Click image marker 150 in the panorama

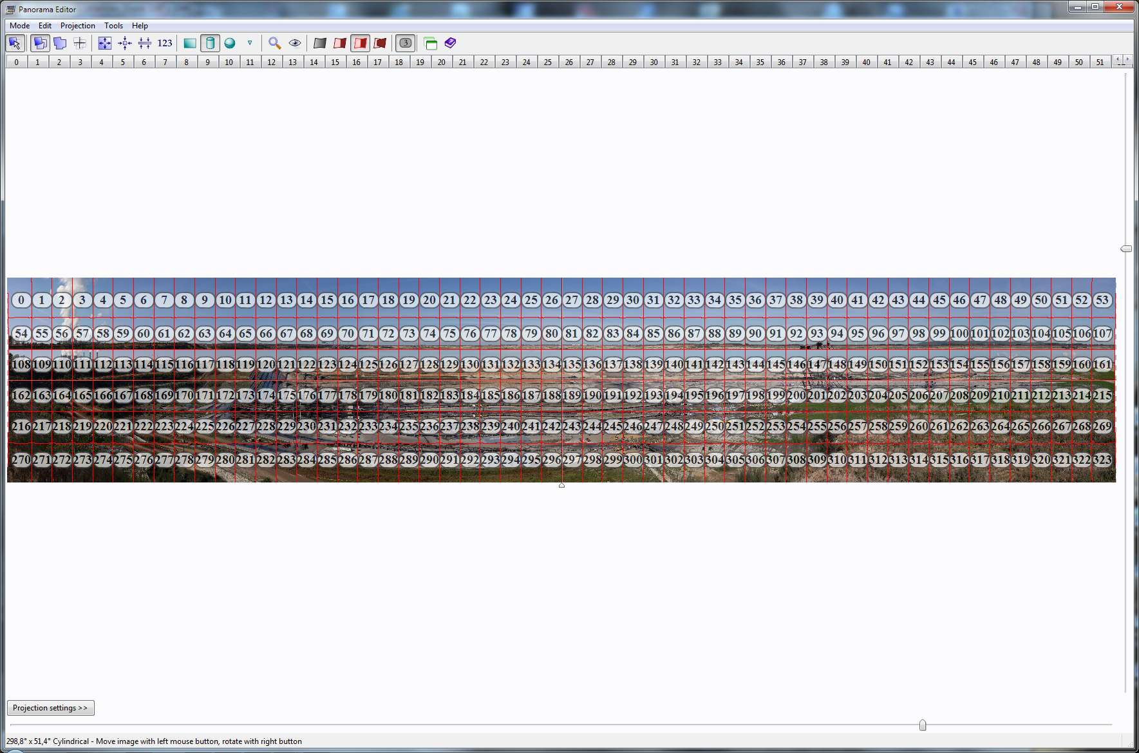[x=878, y=365]
